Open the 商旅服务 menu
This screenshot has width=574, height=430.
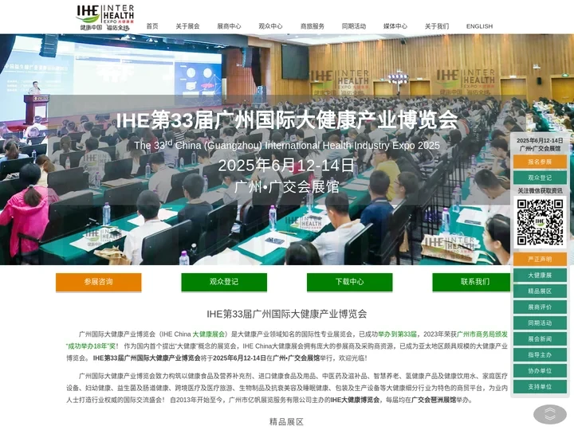[313, 26]
